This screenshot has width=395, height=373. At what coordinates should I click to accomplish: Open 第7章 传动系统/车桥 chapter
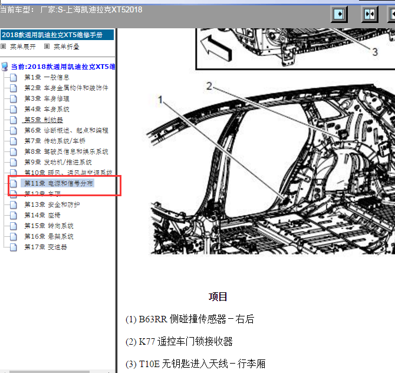point(55,141)
